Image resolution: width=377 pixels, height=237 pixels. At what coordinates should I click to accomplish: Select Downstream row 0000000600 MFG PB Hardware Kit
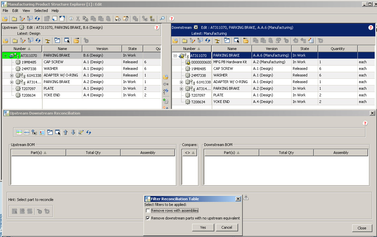[273, 62]
